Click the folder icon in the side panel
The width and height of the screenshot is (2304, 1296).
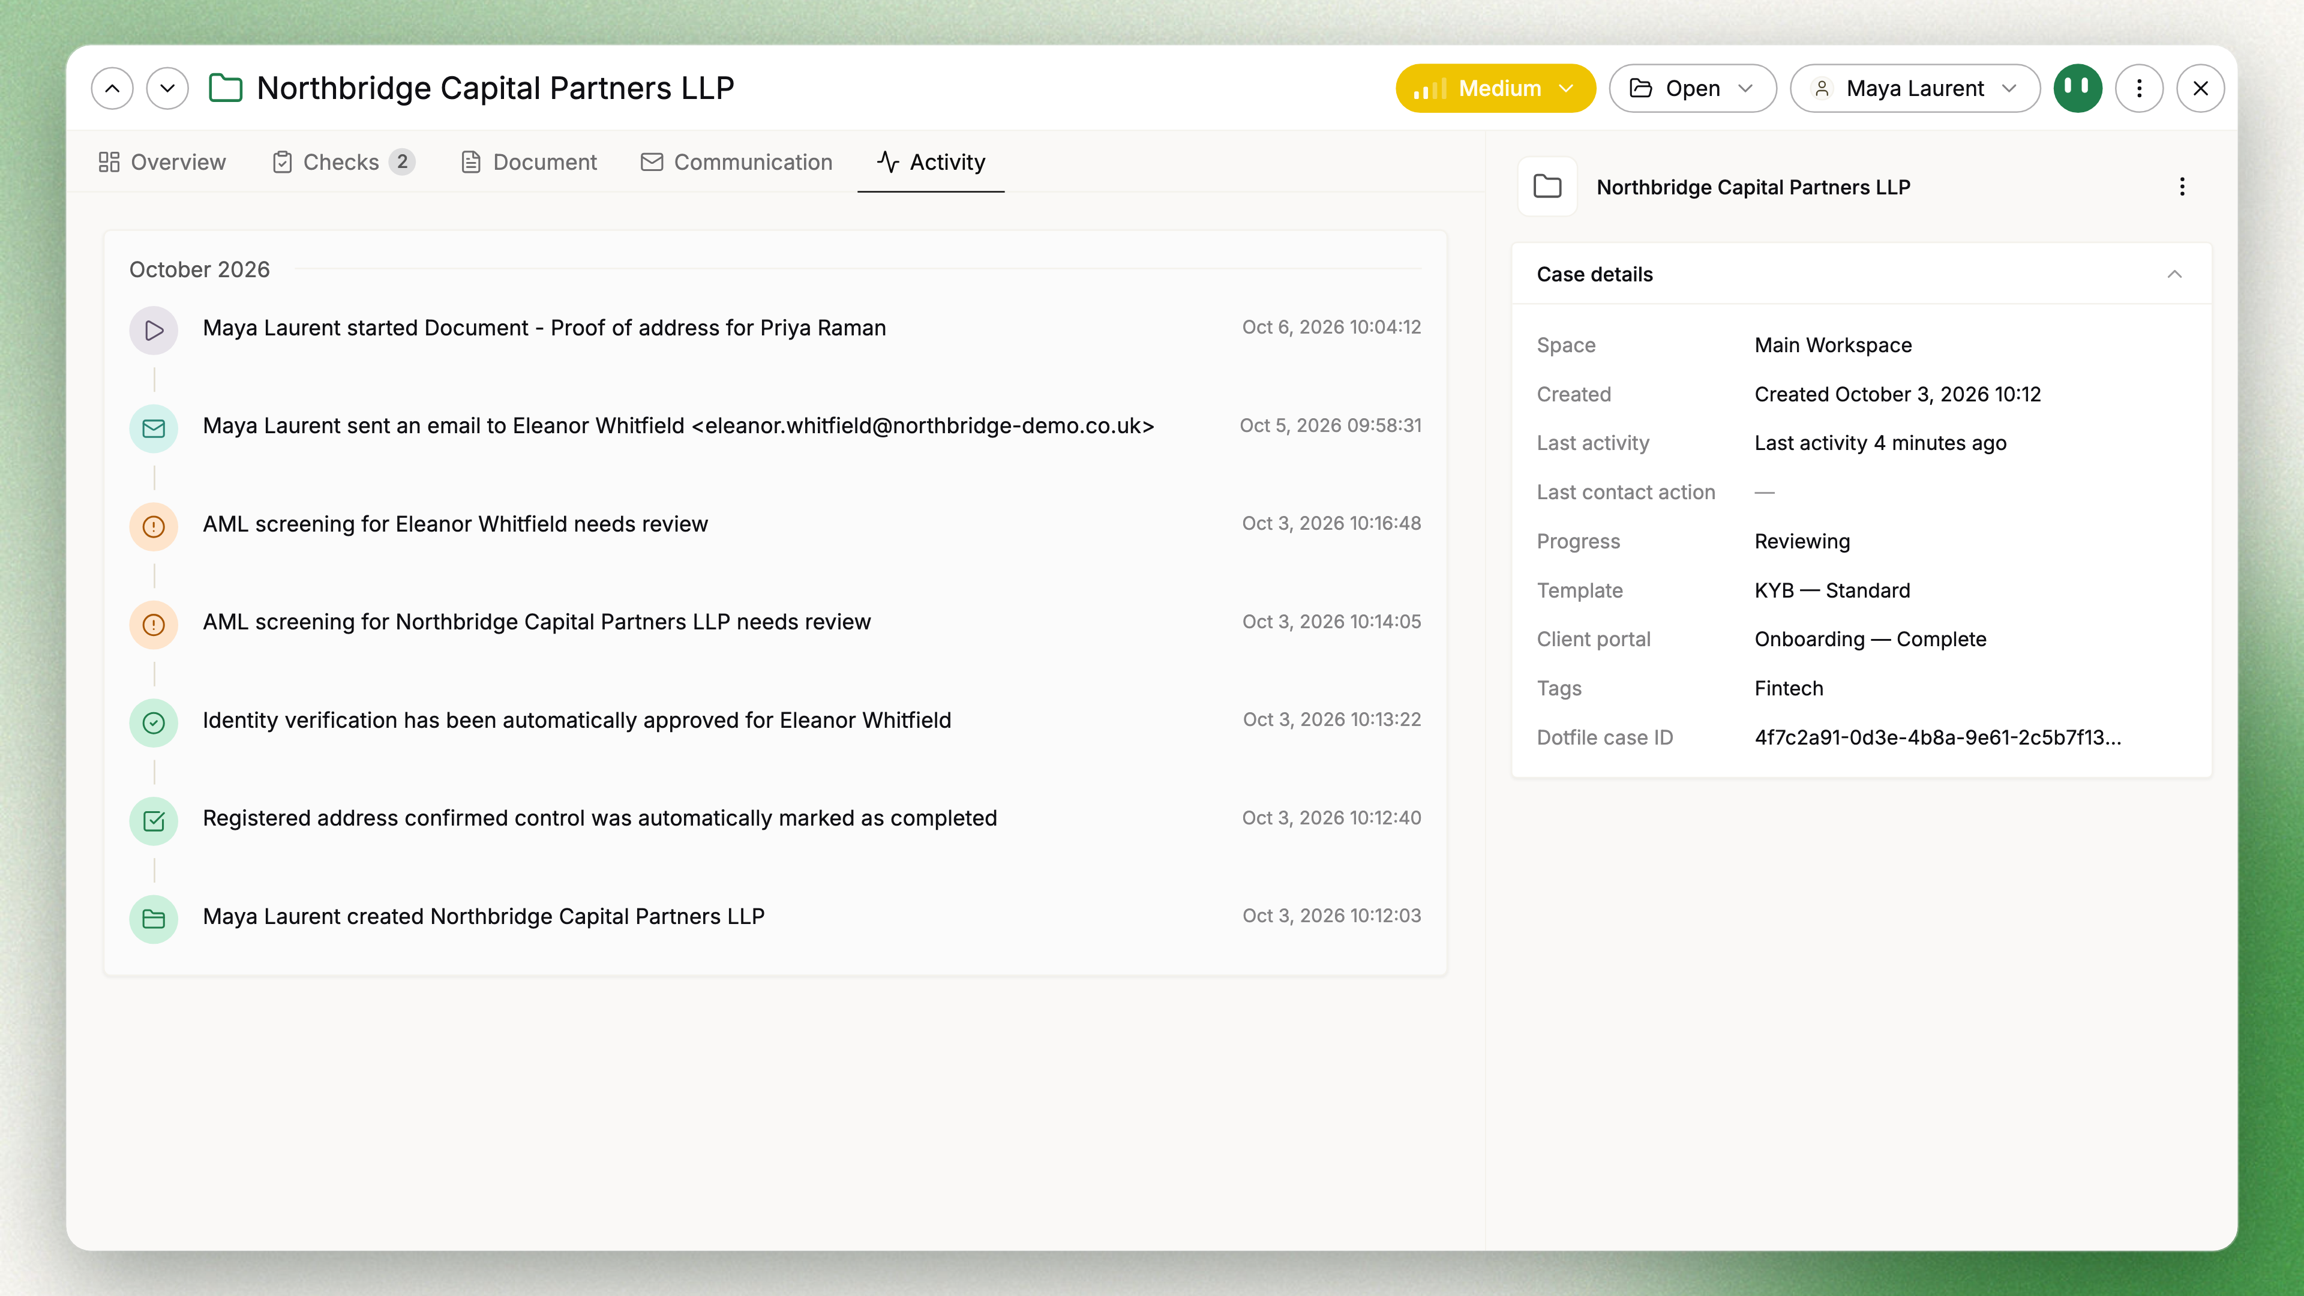pos(1547,187)
